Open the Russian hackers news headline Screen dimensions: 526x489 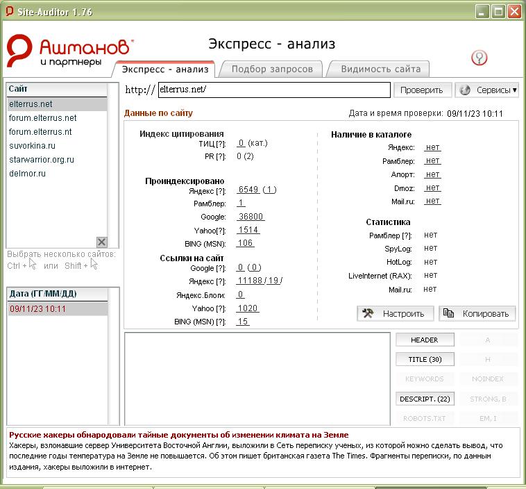click(178, 435)
